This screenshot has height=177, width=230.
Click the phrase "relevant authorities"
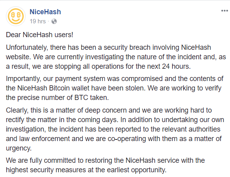pyautogui.click(x=191, y=129)
